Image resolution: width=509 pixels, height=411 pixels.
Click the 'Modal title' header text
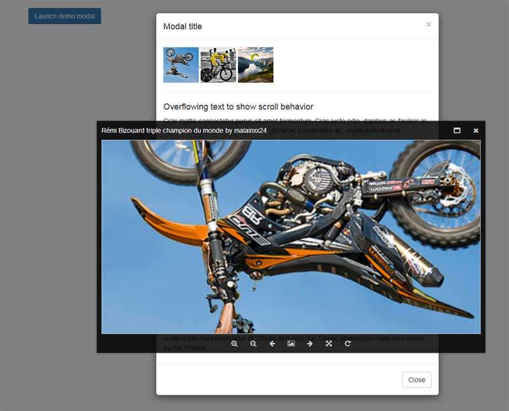click(183, 26)
